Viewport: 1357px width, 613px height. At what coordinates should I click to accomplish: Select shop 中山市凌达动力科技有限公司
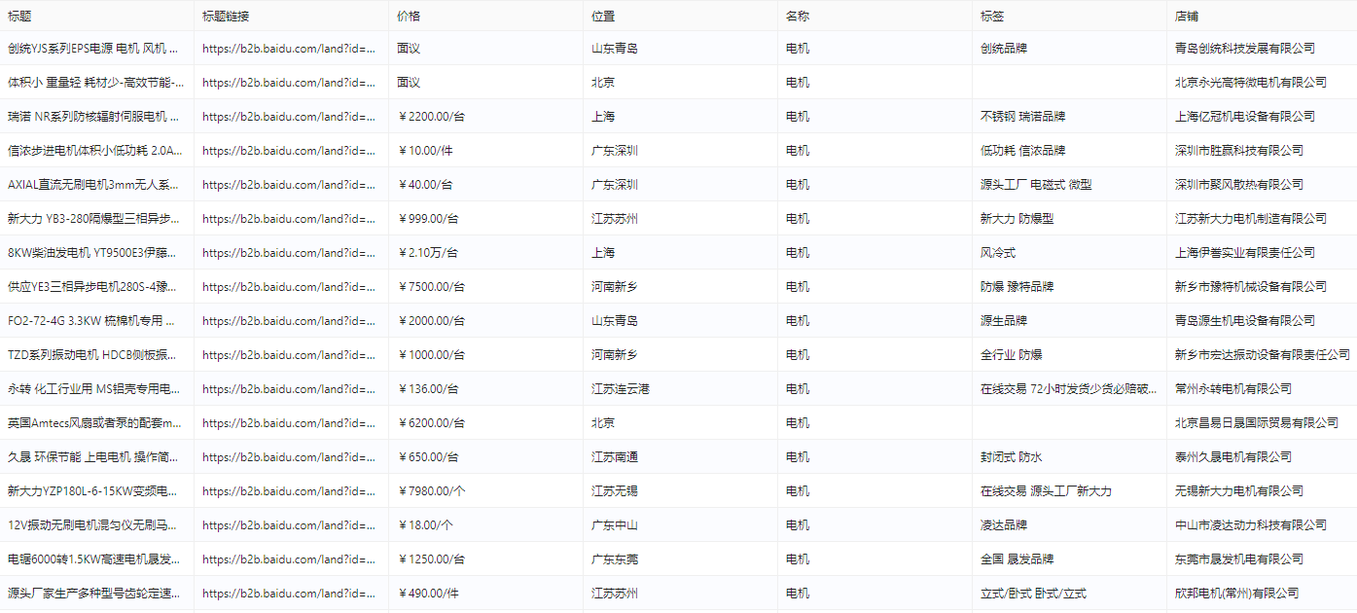1251,525
